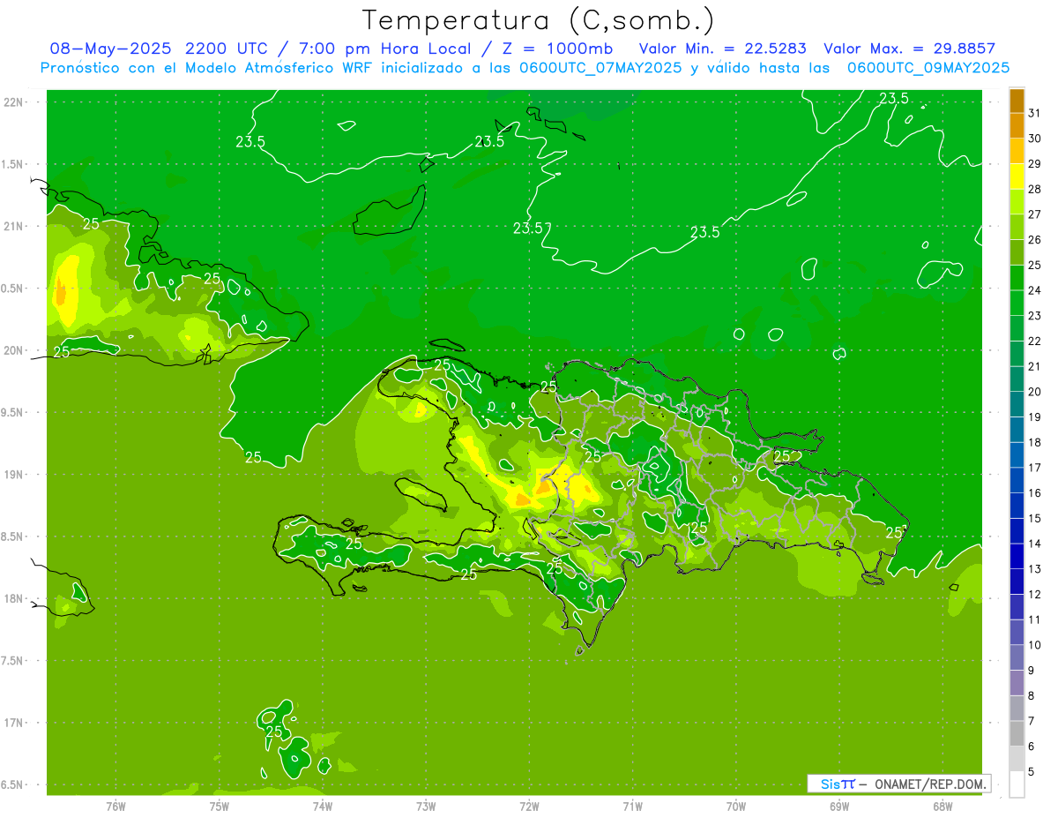Viewport: 1058px width, 818px height.
Task: Click the "74W" longitude axis label
Action: point(323,806)
